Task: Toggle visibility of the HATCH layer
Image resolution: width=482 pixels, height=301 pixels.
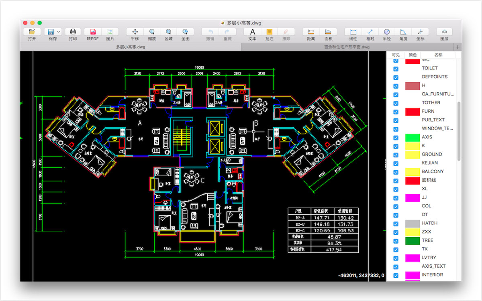Action: click(396, 224)
